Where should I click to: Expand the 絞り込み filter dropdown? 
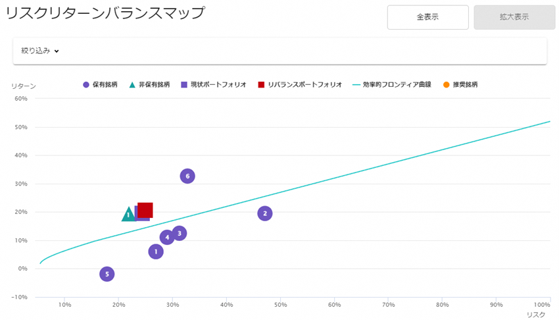point(40,51)
